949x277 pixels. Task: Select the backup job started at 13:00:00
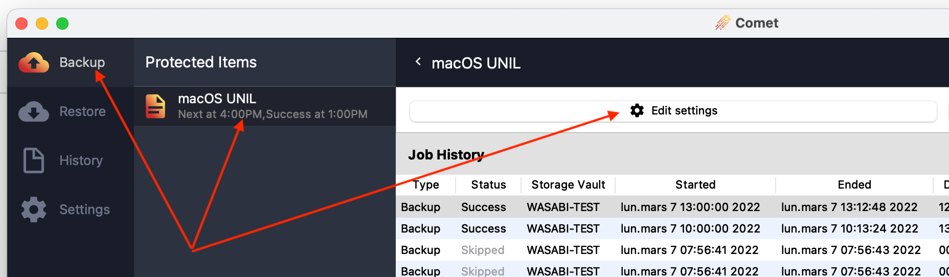point(690,207)
